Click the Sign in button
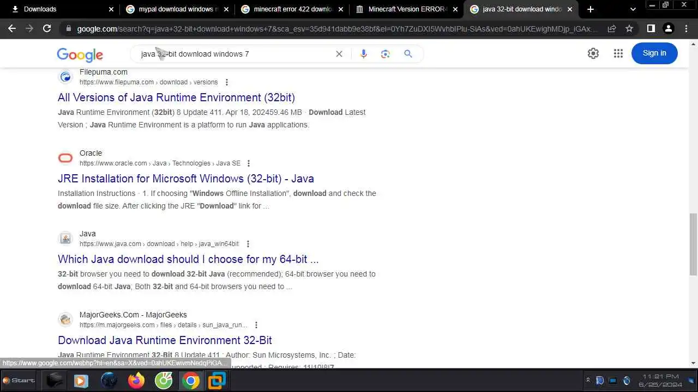Screen dimensions: 698x392 (x=654, y=53)
